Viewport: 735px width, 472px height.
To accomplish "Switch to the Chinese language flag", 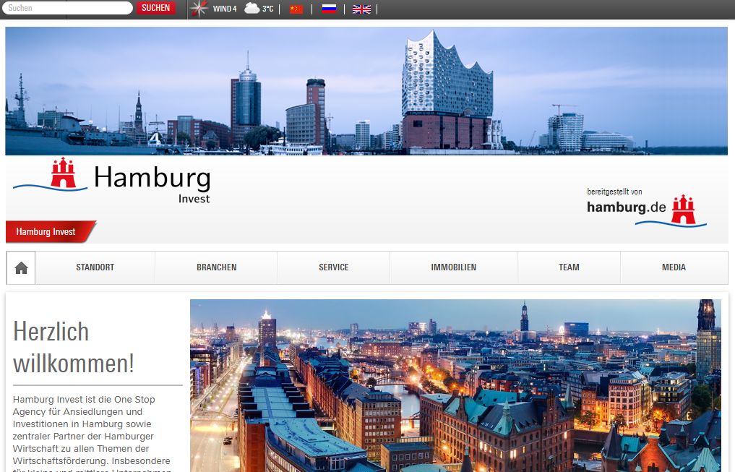I will point(296,9).
